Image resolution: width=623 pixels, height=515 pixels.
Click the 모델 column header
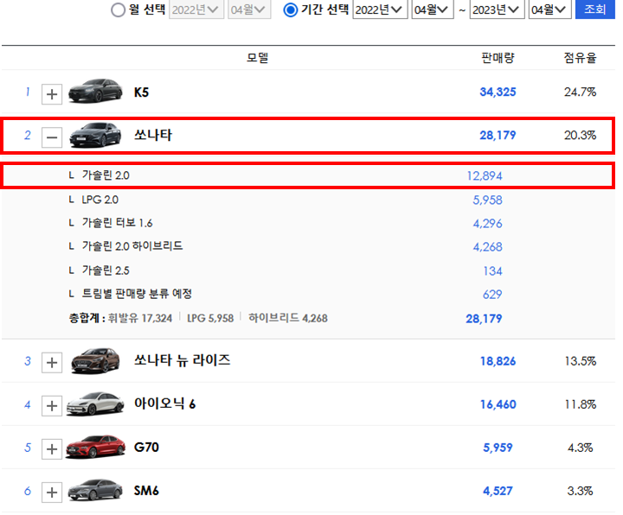(x=258, y=58)
